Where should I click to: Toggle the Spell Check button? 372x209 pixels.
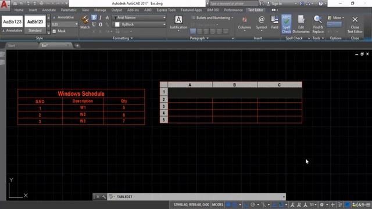287,24
